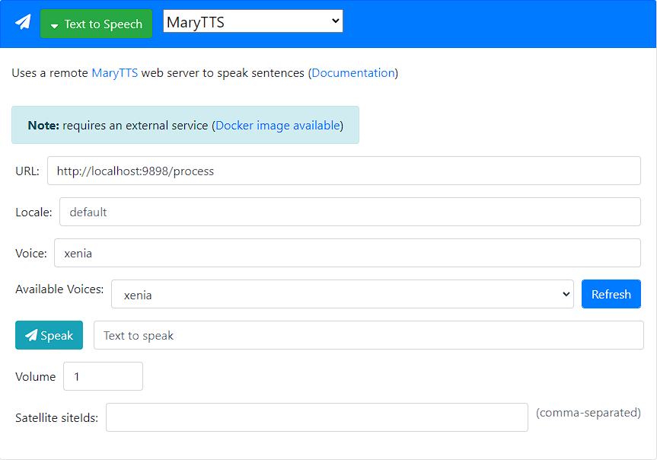Focus the URL input field
657x460 pixels.
(343, 171)
